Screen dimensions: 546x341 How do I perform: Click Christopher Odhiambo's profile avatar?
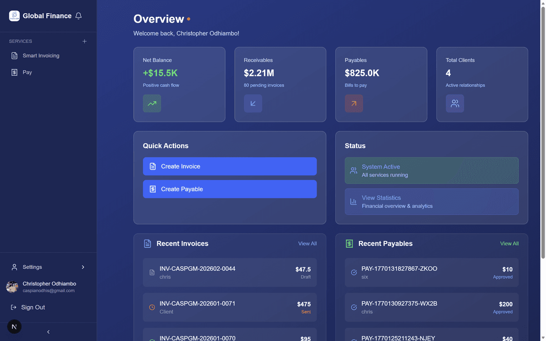pos(12,287)
